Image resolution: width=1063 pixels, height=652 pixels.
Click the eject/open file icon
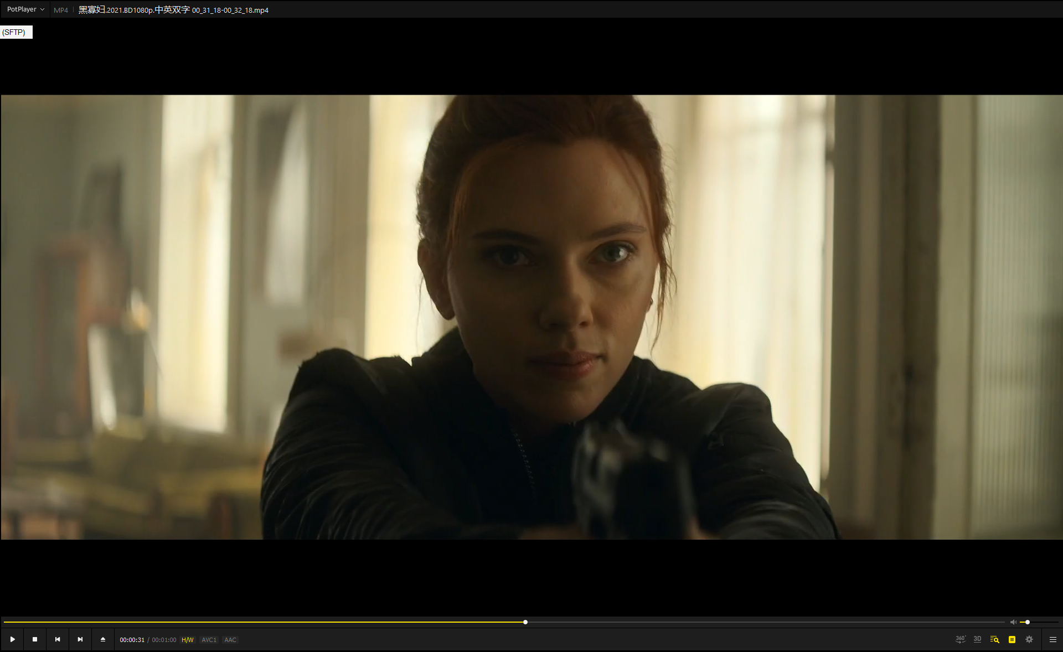click(103, 639)
